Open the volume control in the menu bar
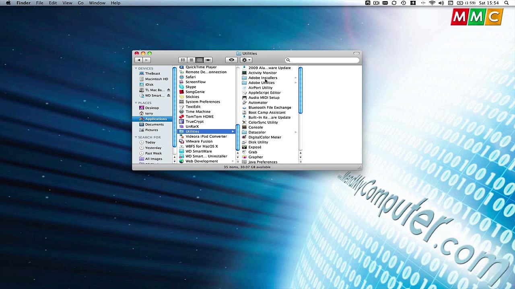The image size is (515, 289). (x=441, y=3)
